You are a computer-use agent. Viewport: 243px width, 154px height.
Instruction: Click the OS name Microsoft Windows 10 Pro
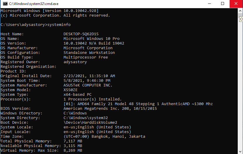coord(92,39)
